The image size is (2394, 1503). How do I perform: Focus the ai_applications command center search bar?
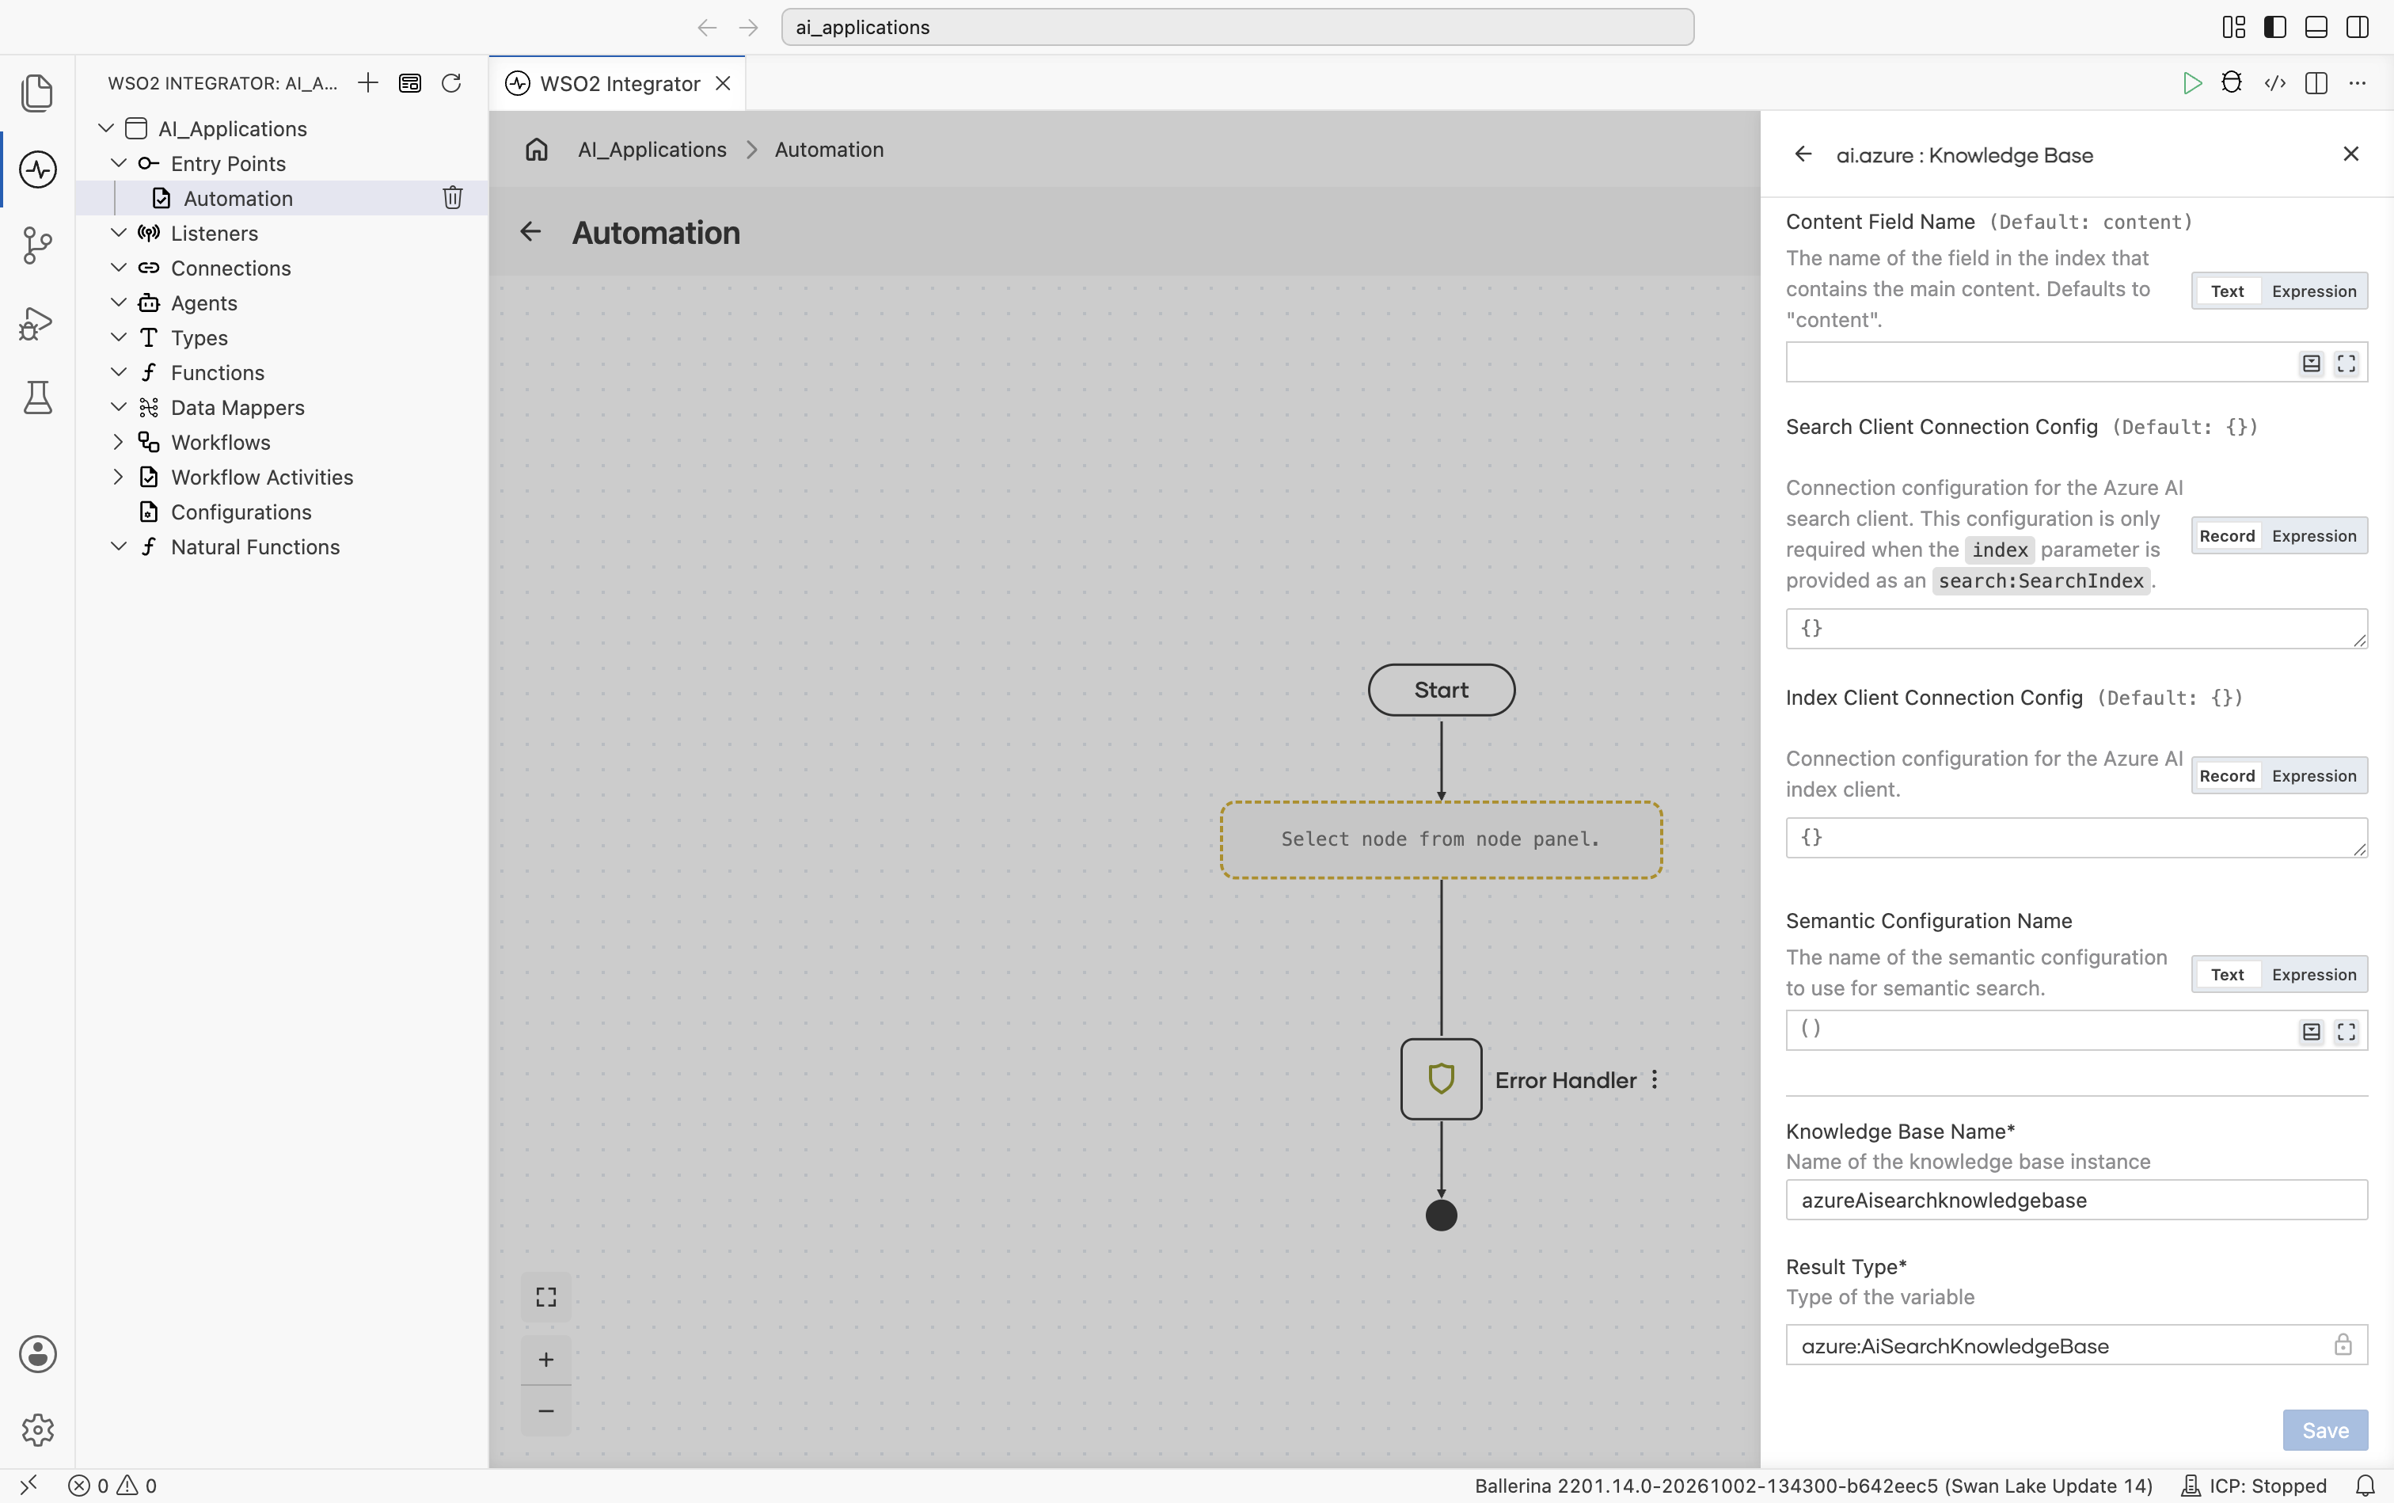tap(1237, 27)
